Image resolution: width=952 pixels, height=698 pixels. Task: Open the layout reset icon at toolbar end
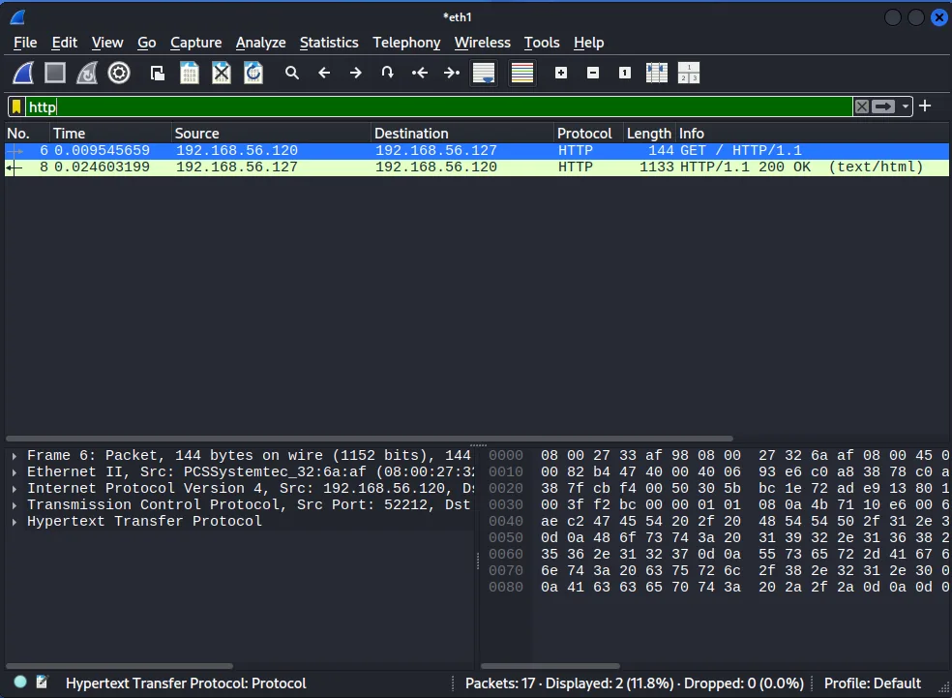pos(689,73)
